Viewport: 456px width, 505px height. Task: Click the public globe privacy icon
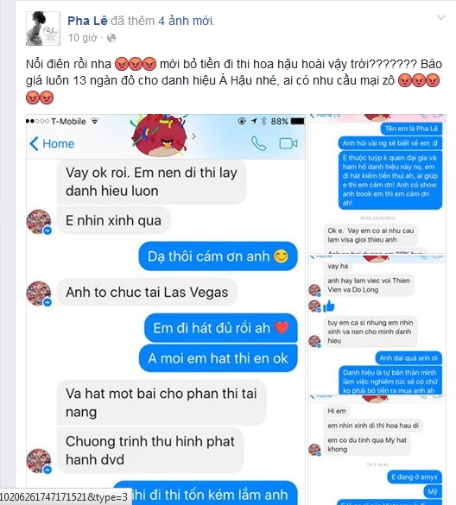tap(111, 38)
